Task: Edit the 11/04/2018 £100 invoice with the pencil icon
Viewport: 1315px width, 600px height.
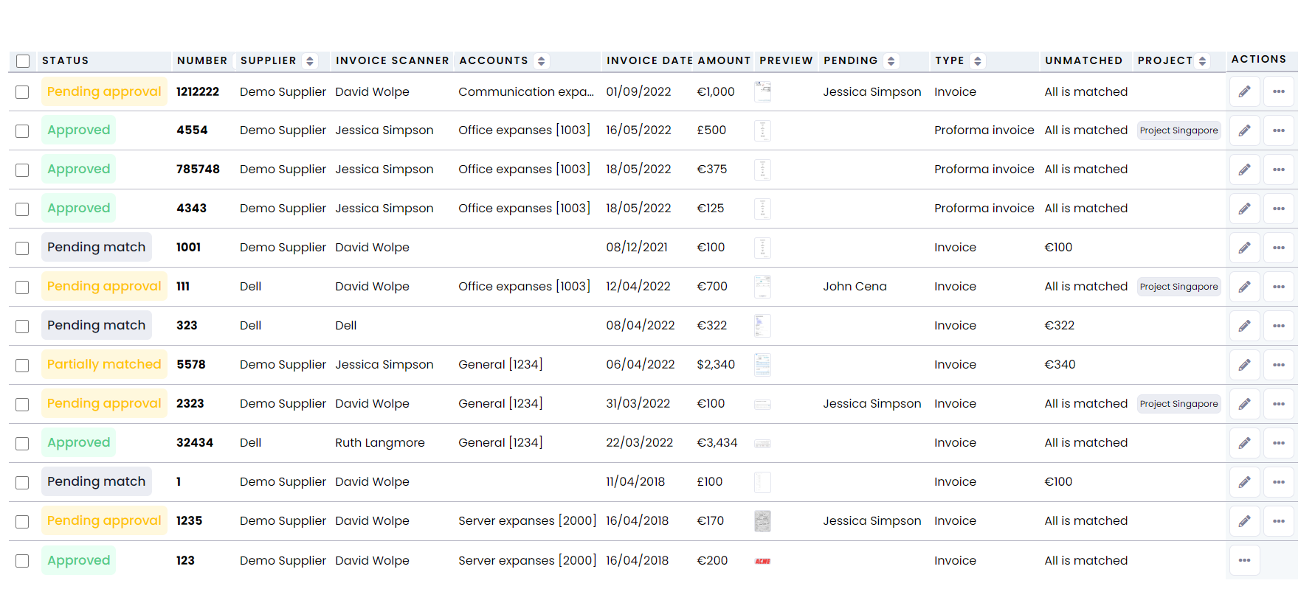Action: pyautogui.click(x=1244, y=482)
